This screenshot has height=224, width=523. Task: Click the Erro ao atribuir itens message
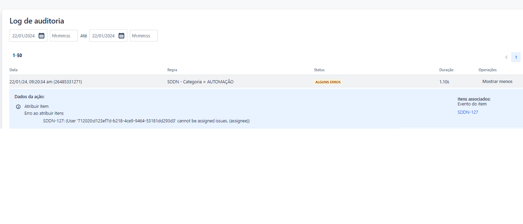tap(44, 114)
